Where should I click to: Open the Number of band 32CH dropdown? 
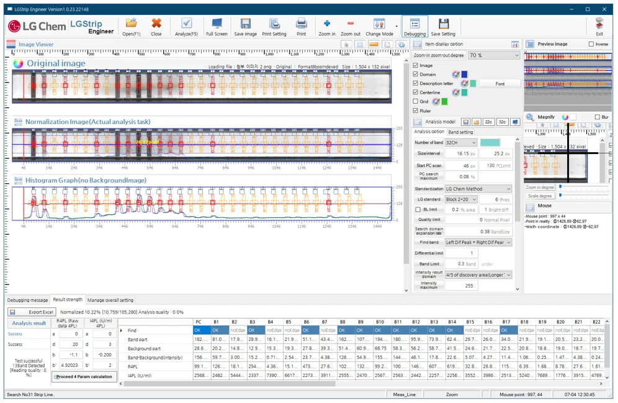tap(461, 142)
